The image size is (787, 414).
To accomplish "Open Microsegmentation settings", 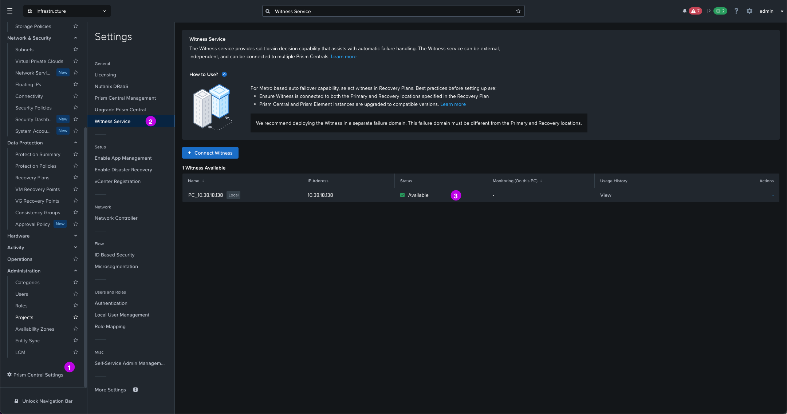I will tap(116, 266).
